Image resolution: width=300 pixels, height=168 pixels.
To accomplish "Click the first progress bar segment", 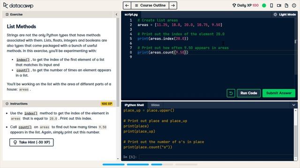I will coord(113,164).
